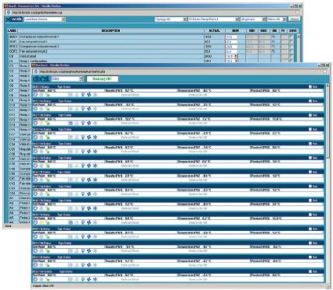Viewport: 333px width, 290px height.
Task: Click the alarm triangle icon in the first device row
Action: click(x=77, y=95)
